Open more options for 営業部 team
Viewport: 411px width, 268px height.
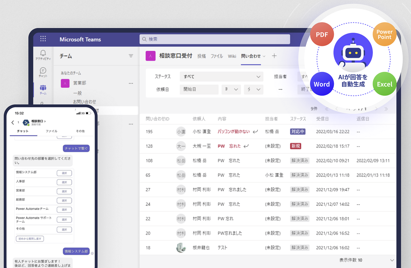pyautogui.click(x=131, y=83)
